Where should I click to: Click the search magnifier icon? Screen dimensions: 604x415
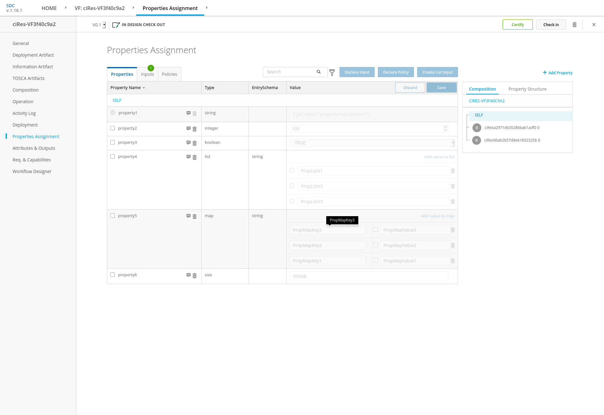(x=319, y=72)
